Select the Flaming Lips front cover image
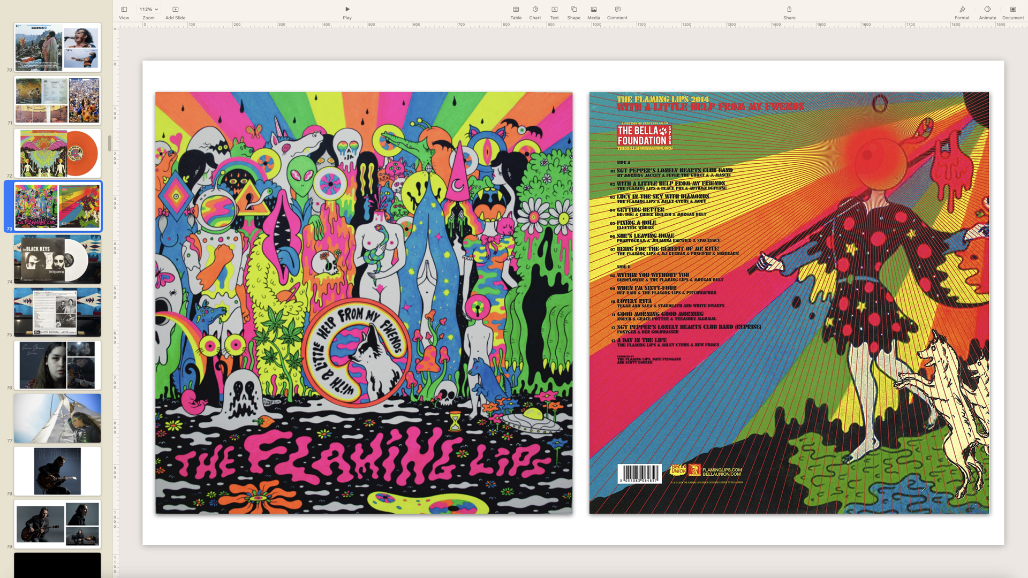 click(364, 302)
